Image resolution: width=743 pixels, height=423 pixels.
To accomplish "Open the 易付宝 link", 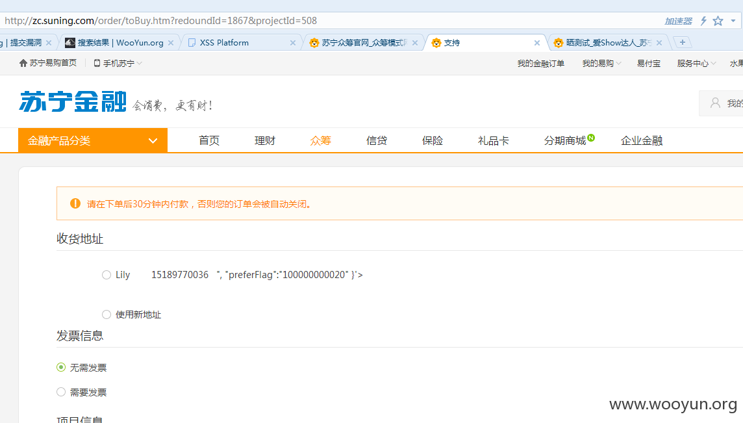I will 648,64.
